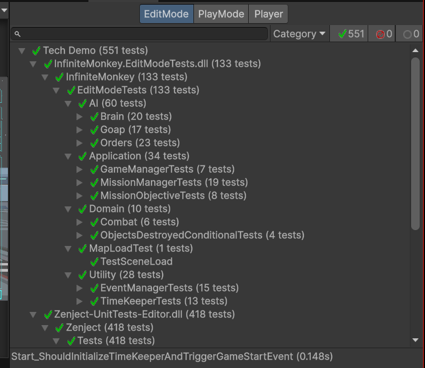Expand the EventManagerTests group arrow
Screen dimensions: 425x368
(x=79, y=288)
